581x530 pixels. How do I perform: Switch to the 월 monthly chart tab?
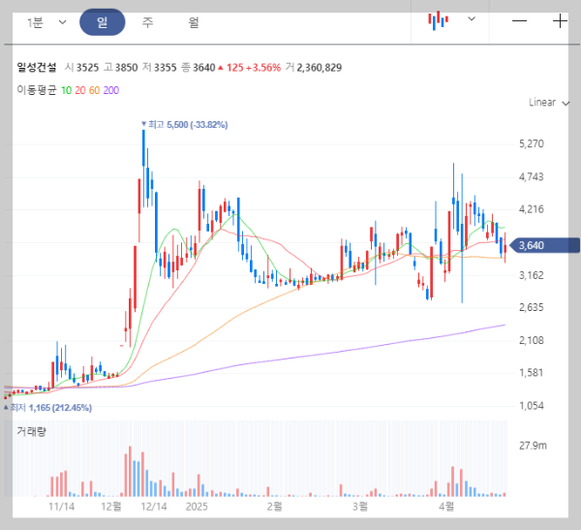(x=194, y=22)
